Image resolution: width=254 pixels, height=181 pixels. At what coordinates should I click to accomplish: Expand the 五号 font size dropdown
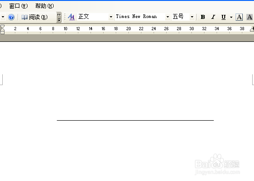(192, 17)
